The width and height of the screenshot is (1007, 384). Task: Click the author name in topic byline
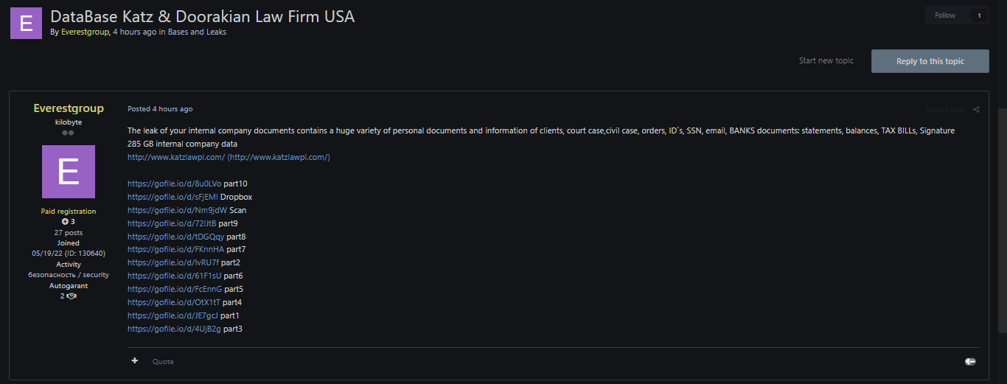[84, 32]
